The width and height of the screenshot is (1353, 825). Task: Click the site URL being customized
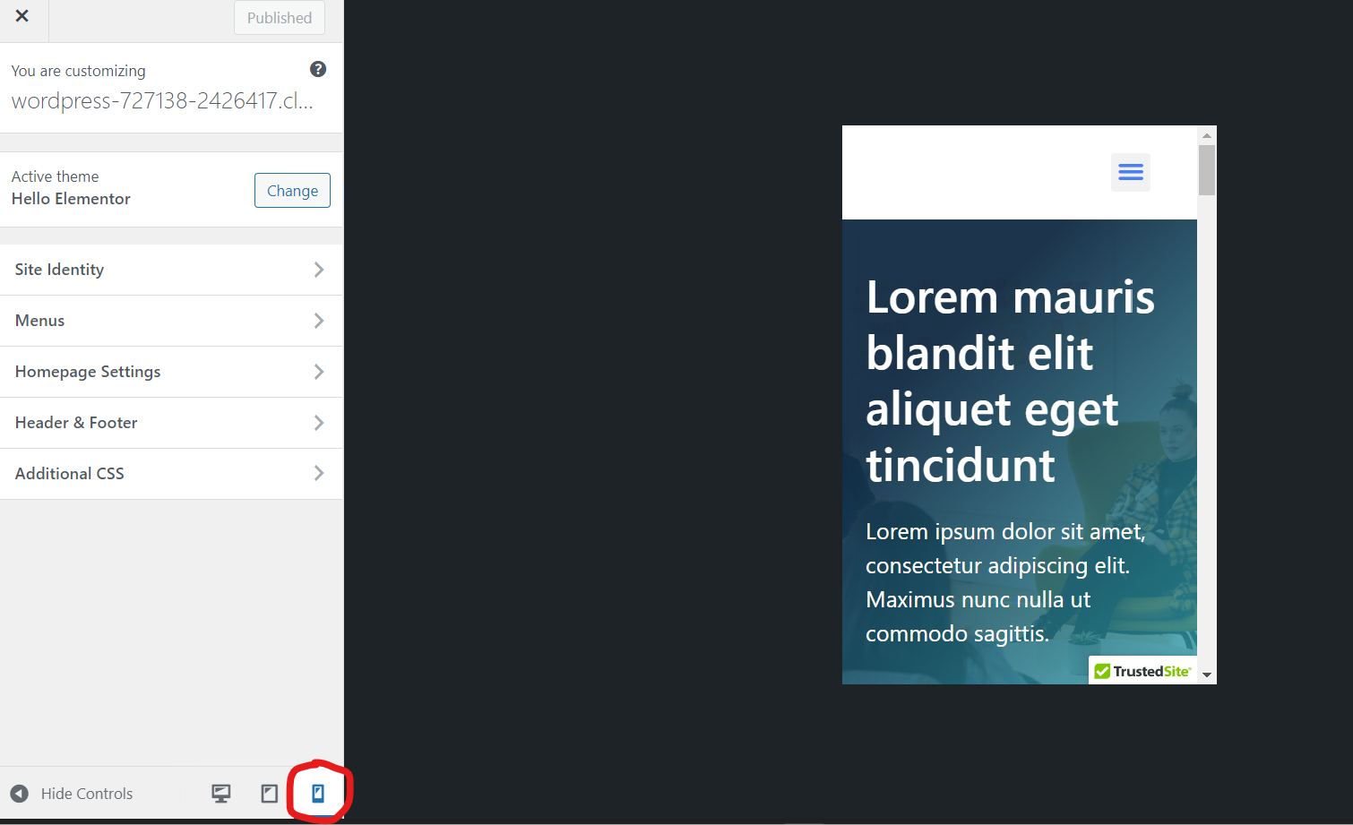pyautogui.click(x=161, y=100)
